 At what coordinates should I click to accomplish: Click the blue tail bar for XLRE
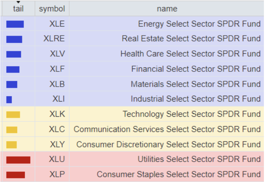(14, 39)
